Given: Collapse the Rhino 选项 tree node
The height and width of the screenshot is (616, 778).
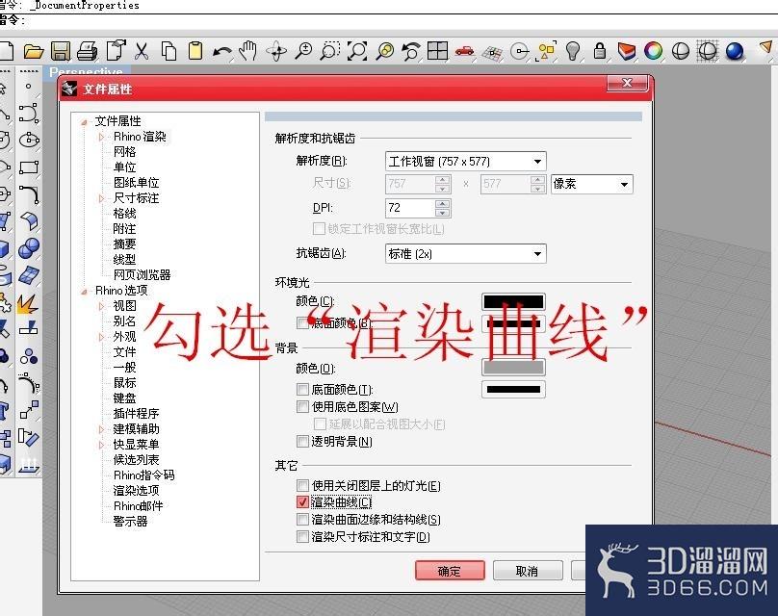Looking at the screenshot, I should point(85,291).
